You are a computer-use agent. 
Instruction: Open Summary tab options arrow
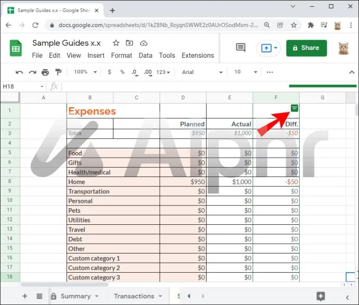pos(97,296)
